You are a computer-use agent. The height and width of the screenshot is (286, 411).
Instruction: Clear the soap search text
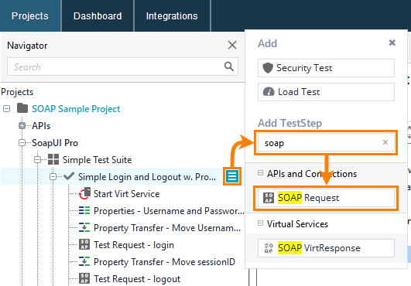point(385,142)
